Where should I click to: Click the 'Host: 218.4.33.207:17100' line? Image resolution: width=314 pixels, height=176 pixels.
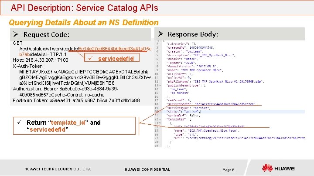coord(41,60)
